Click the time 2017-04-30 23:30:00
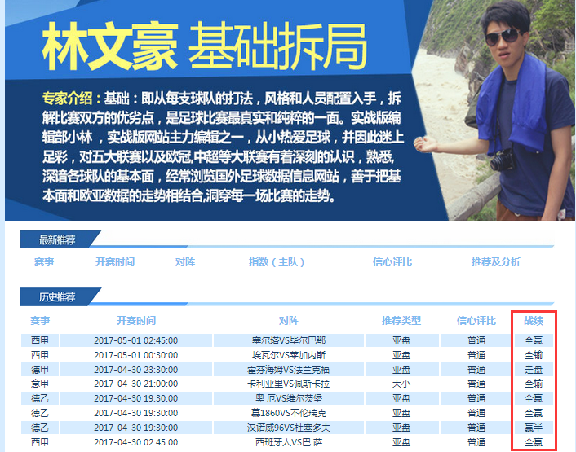This screenshot has height=452, width=576. click(x=136, y=370)
